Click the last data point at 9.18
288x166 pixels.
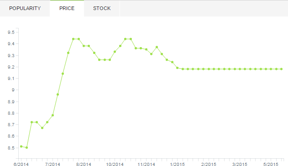pos(282,69)
